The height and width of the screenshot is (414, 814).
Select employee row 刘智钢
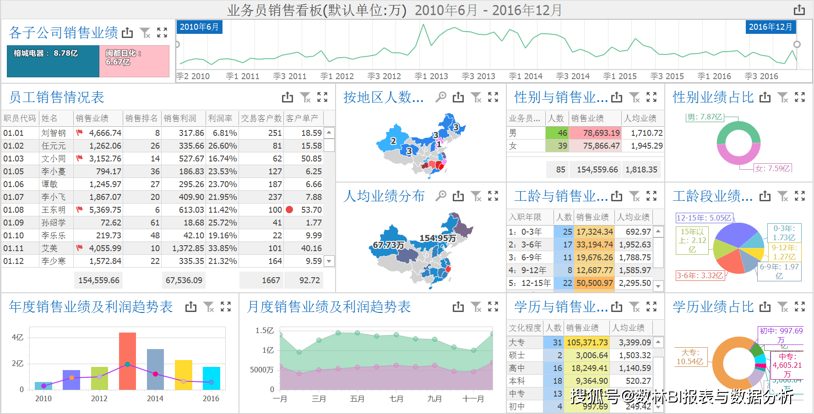click(163, 133)
